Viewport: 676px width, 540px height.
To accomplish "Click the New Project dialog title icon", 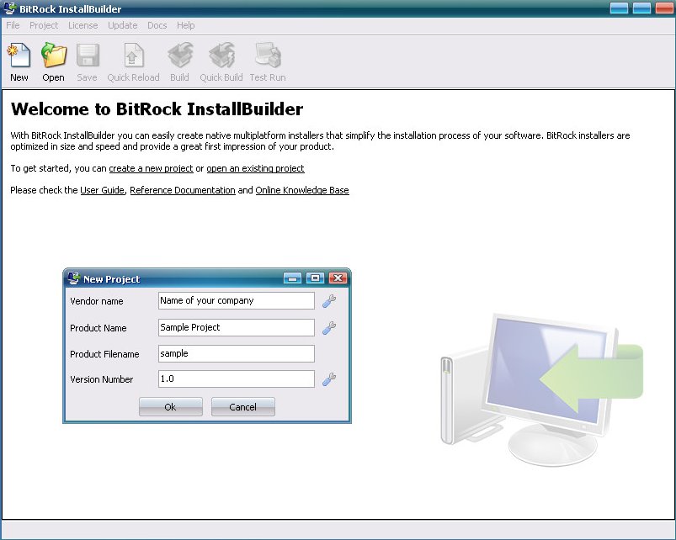I will 74,278.
